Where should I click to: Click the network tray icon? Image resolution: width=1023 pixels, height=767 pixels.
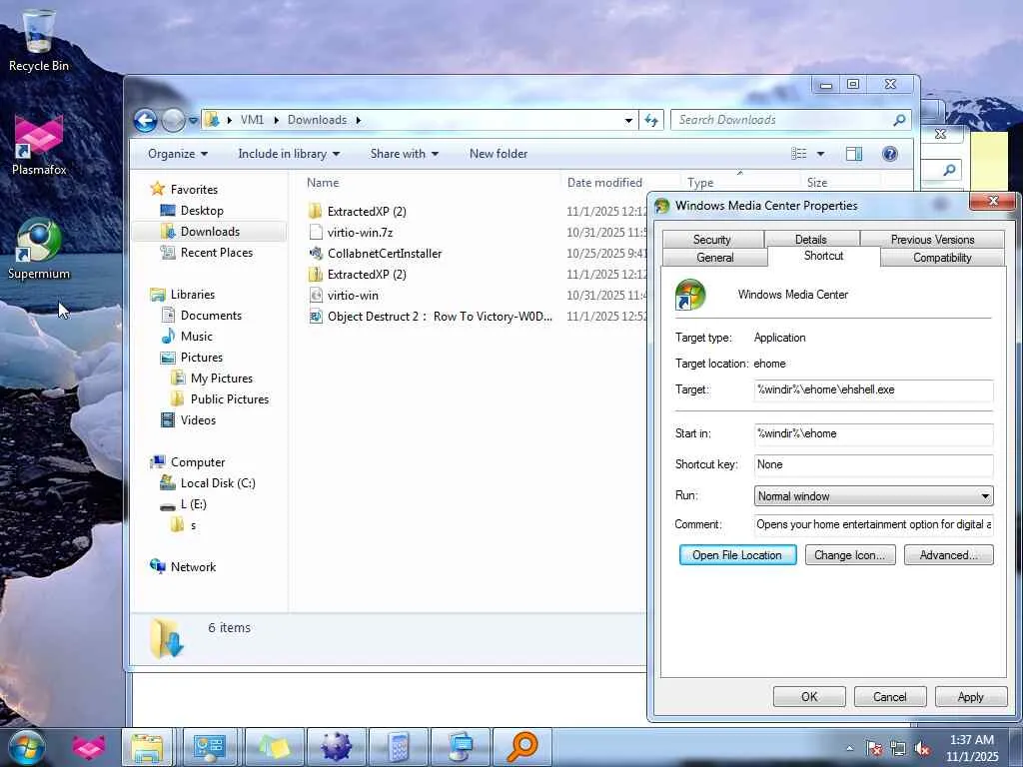coord(898,749)
